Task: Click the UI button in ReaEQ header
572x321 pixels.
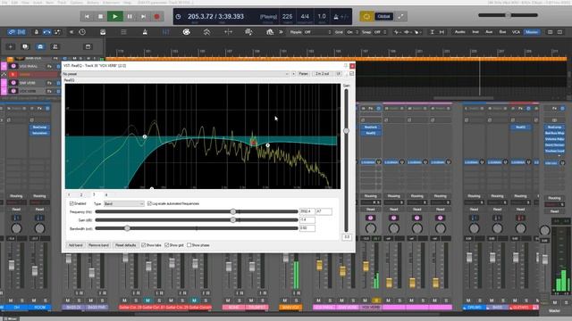Action: pyautogui.click(x=338, y=74)
